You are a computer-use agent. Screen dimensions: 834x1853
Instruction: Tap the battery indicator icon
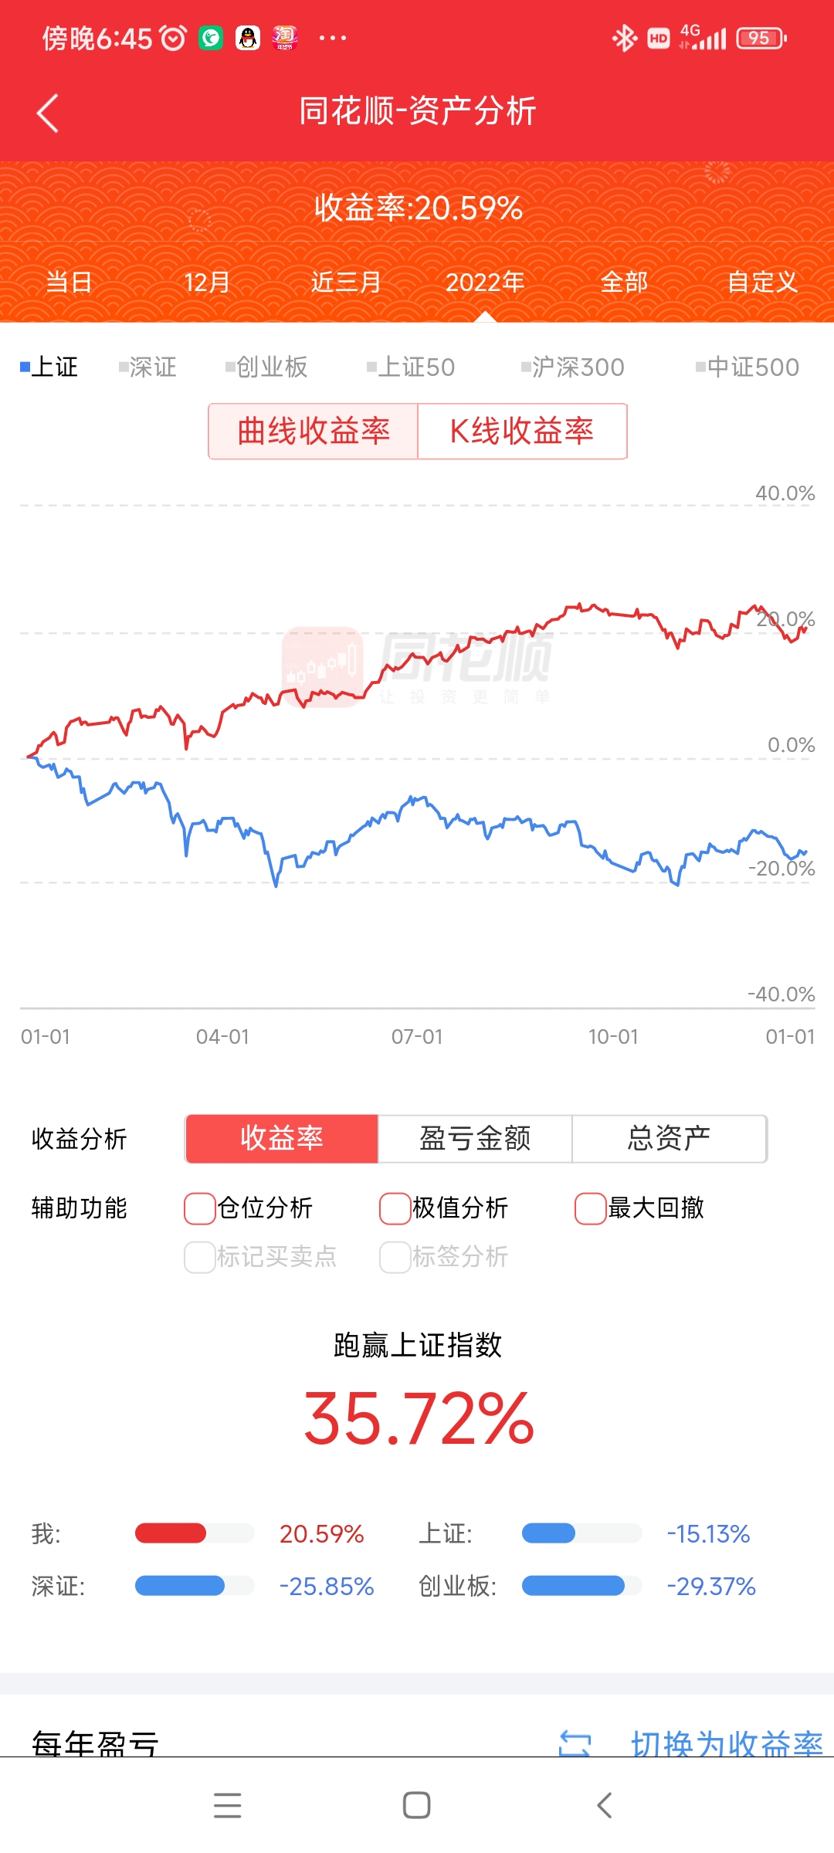[x=761, y=38]
